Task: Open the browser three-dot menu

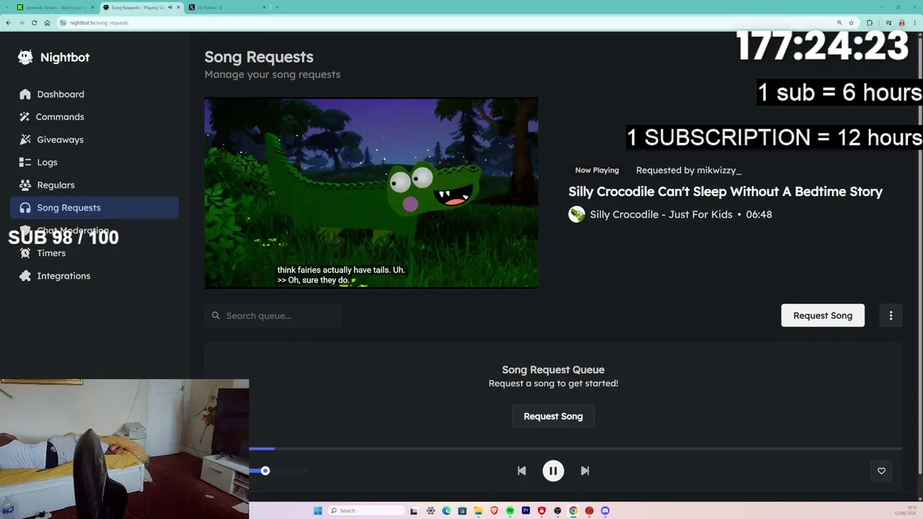Action: click(x=915, y=22)
